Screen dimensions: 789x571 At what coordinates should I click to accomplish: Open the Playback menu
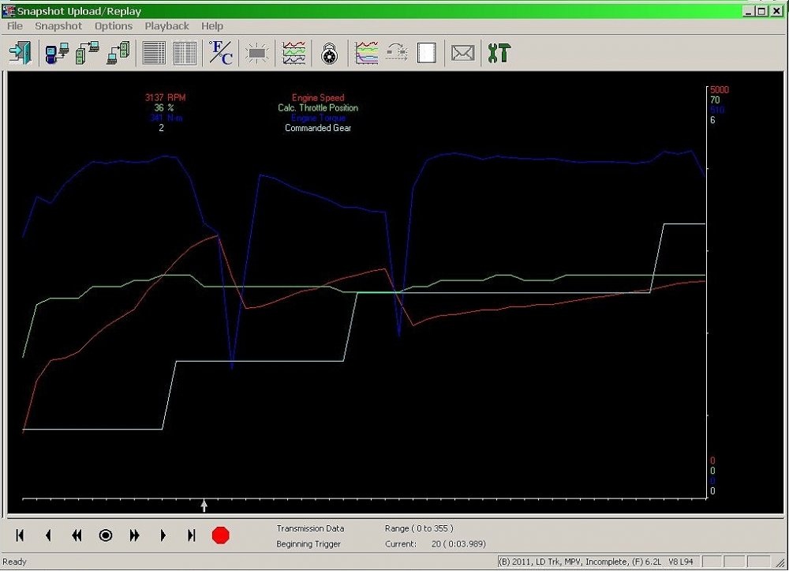coord(166,25)
